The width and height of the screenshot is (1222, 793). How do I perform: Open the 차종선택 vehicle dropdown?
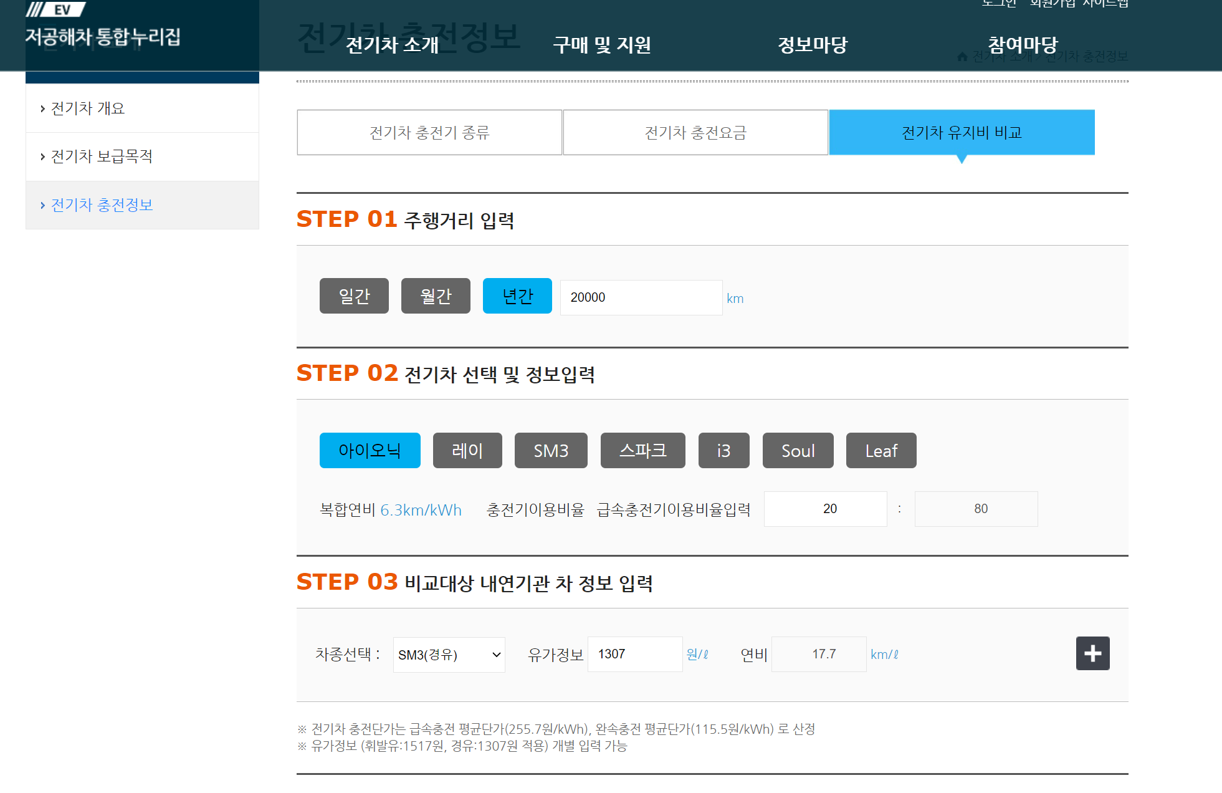click(x=449, y=655)
